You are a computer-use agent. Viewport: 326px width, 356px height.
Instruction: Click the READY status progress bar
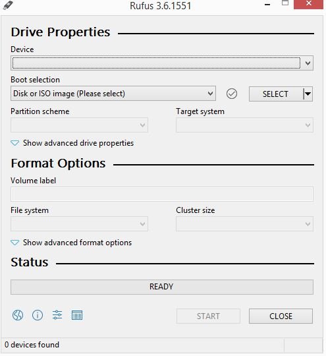162,287
